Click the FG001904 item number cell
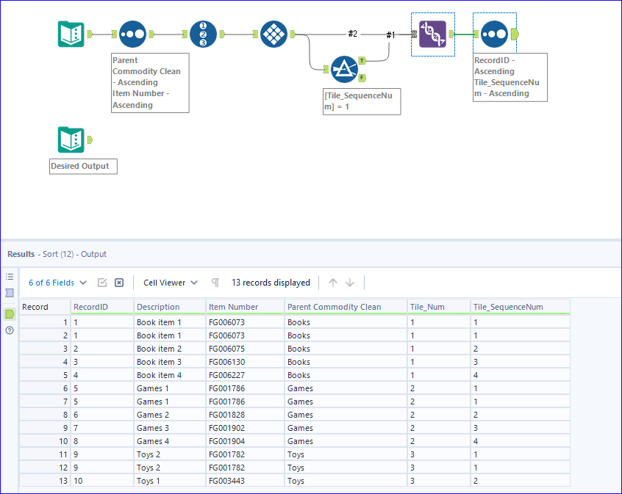The width and height of the screenshot is (622, 494). tap(245, 441)
